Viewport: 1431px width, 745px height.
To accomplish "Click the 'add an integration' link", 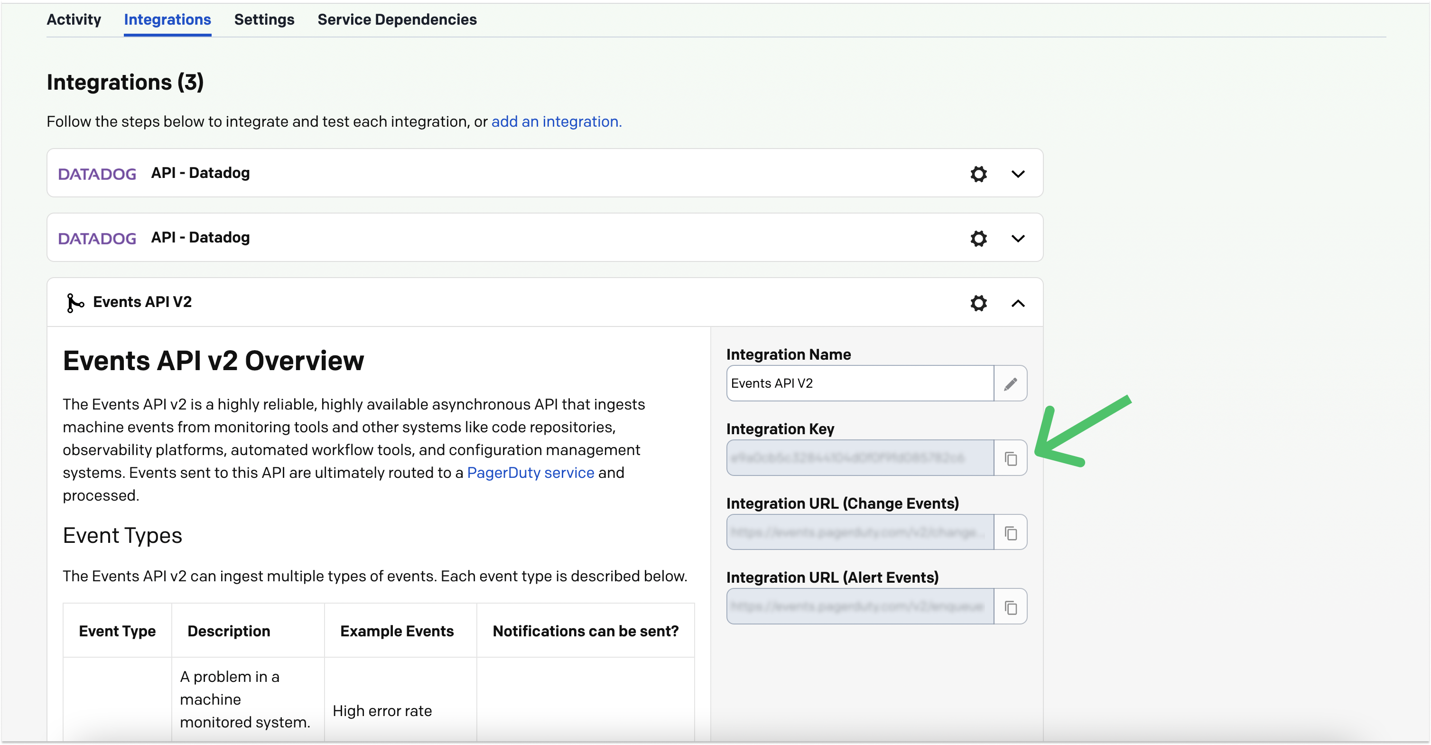I will click(x=556, y=121).
